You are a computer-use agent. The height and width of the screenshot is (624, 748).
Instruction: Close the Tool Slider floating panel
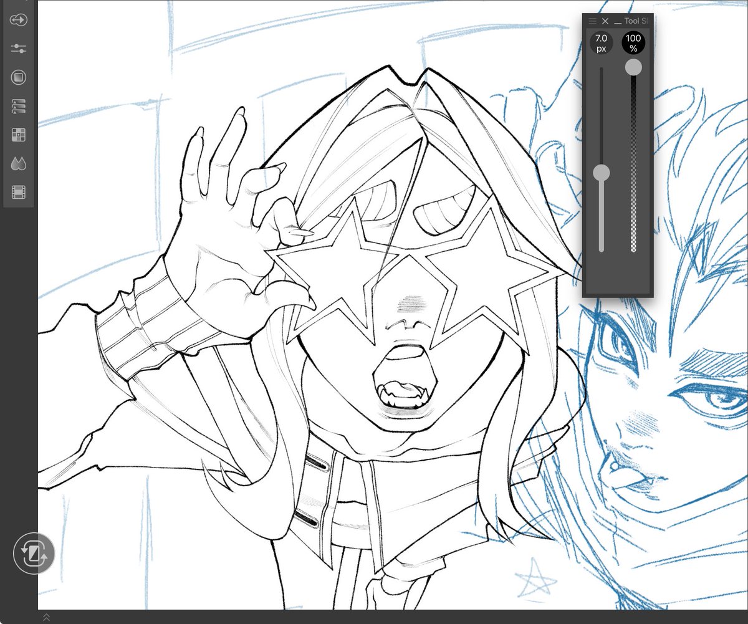click(605, 21)
